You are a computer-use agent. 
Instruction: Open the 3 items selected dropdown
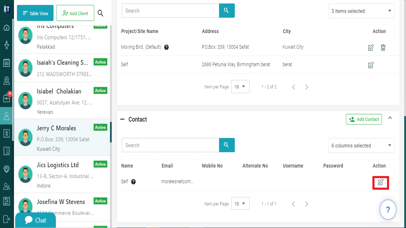tap(361, 11)
